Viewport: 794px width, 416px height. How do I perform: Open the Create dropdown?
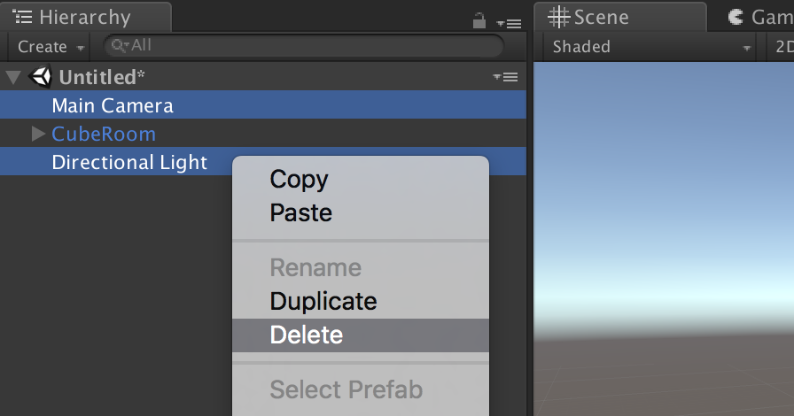coord(50,47)
